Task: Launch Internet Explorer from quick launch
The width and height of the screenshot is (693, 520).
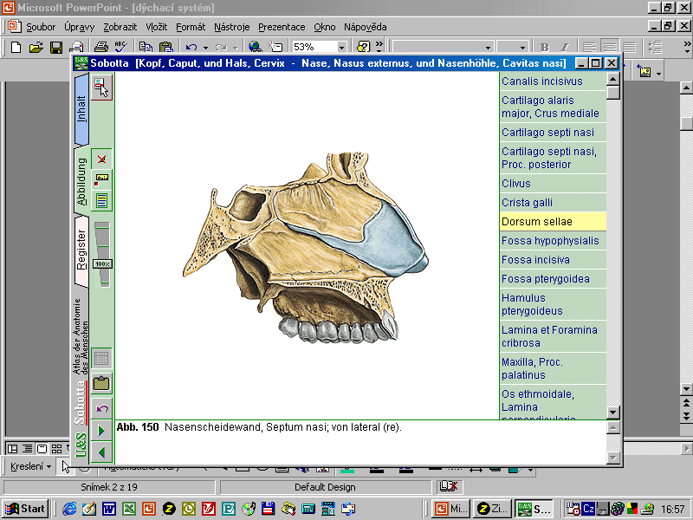Action: tap(69, 509)
